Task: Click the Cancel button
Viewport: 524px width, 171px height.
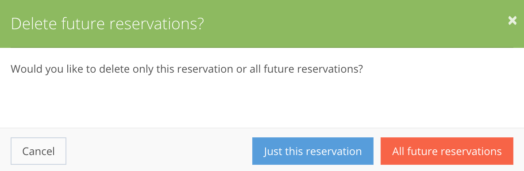Action: coord(39,151)
